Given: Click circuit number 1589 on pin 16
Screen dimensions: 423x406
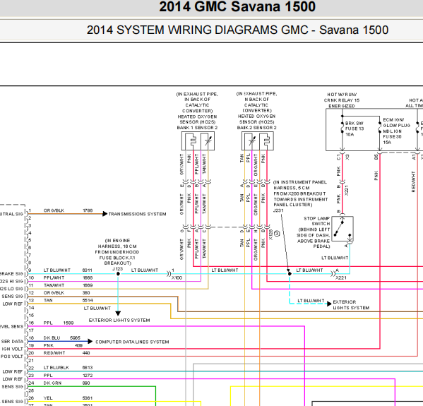Looking at the screenshot, I should click(68, 323).
